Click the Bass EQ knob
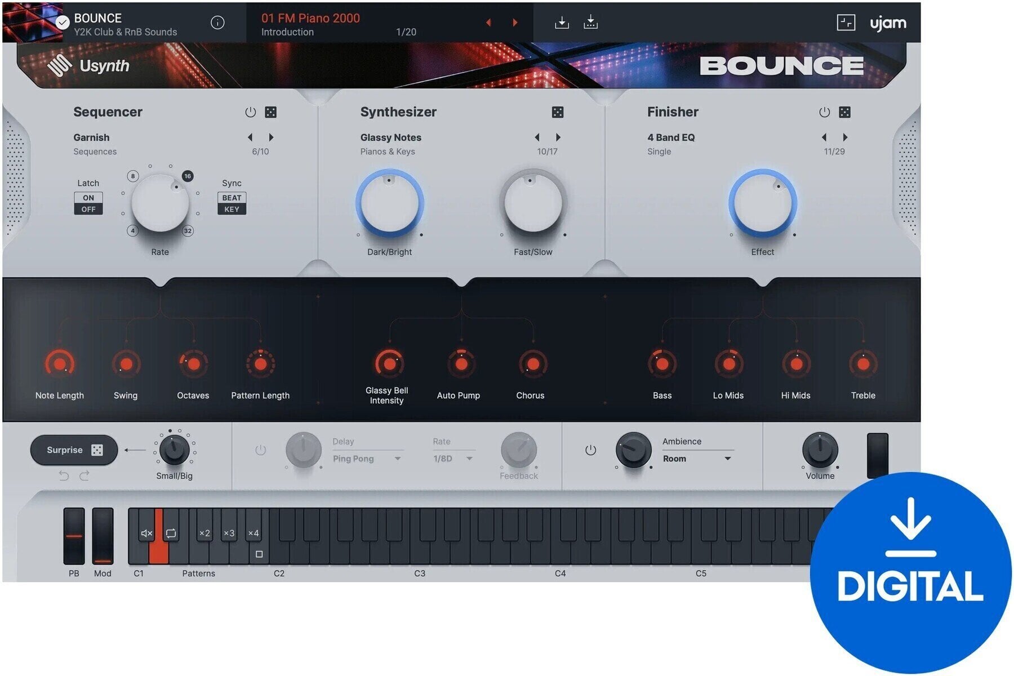 pyautogui.click(x=662, y=364)
